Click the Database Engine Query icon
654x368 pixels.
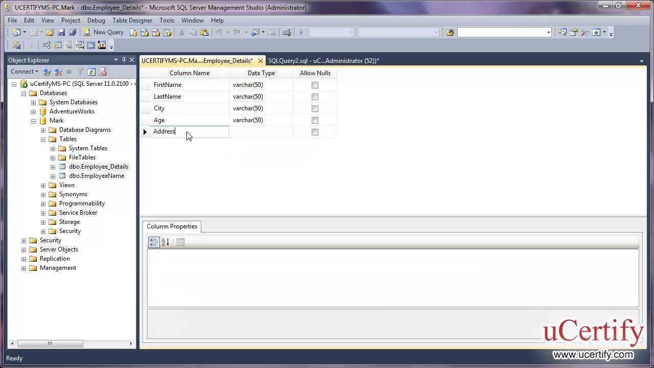(133, 32)
